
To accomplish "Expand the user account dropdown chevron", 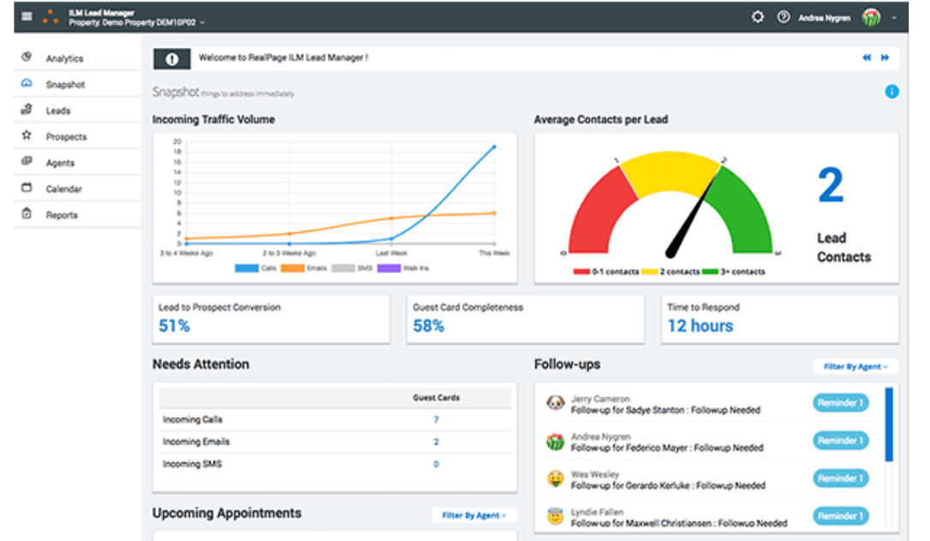I will coord(894,18).
